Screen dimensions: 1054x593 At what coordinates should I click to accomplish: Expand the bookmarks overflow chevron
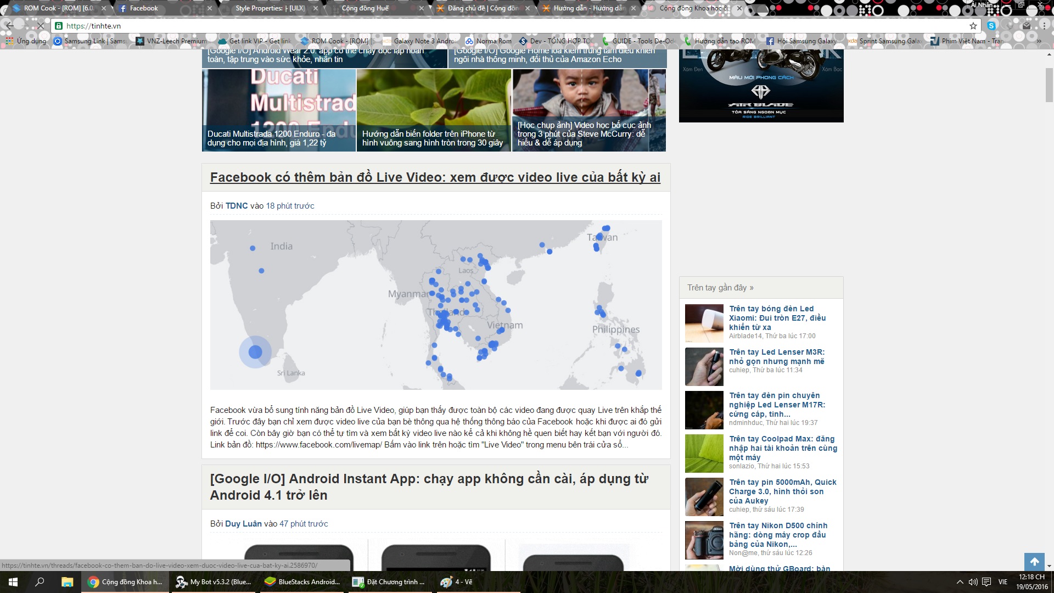tap(1039, 41)
